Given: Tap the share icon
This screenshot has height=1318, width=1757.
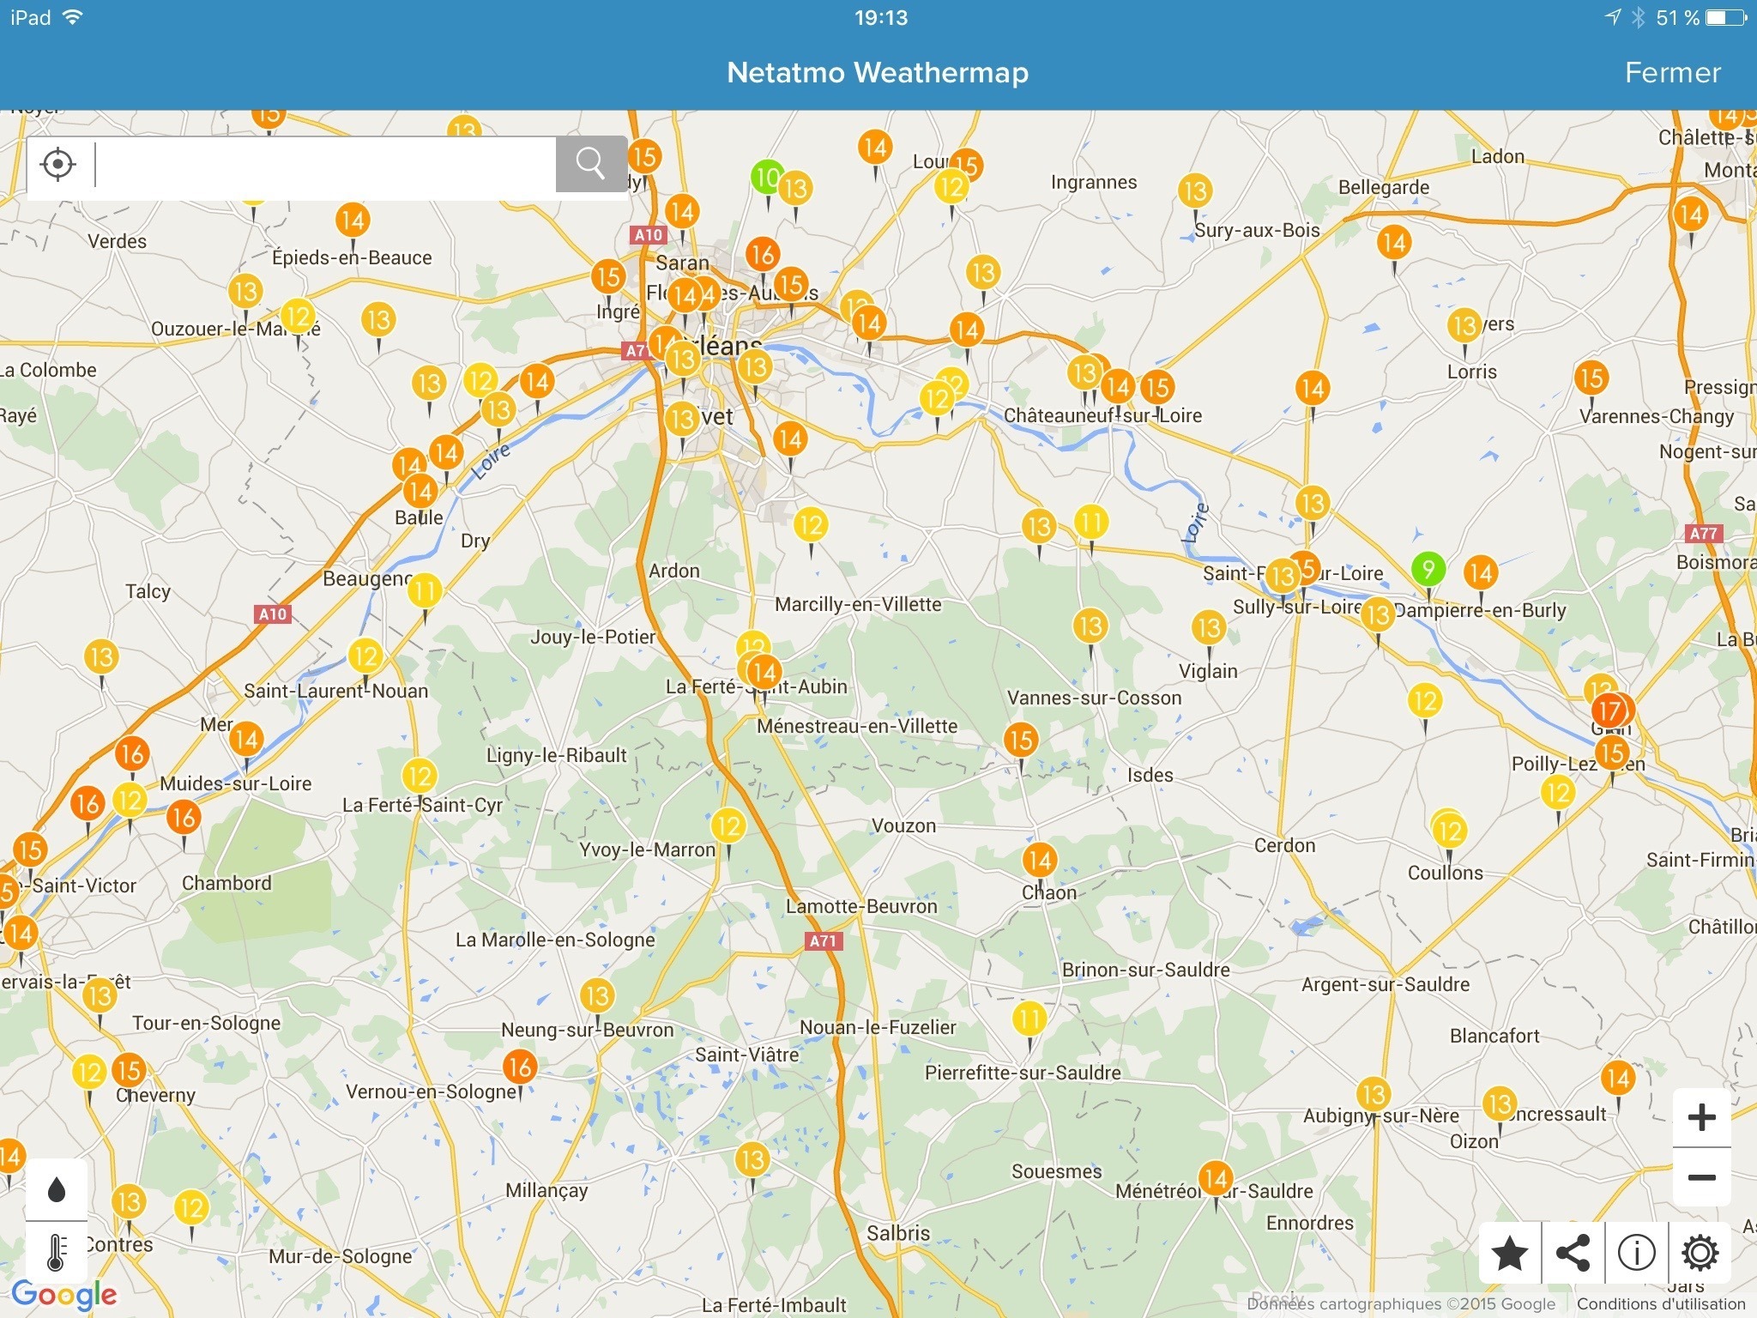Looking at the screenshot, I should pos(1573,1254).
